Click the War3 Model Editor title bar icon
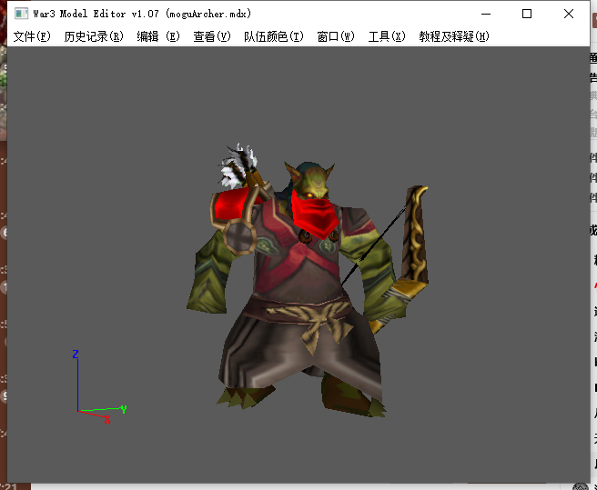The width and height of the screenshot is (597, 490). point(21,14)
